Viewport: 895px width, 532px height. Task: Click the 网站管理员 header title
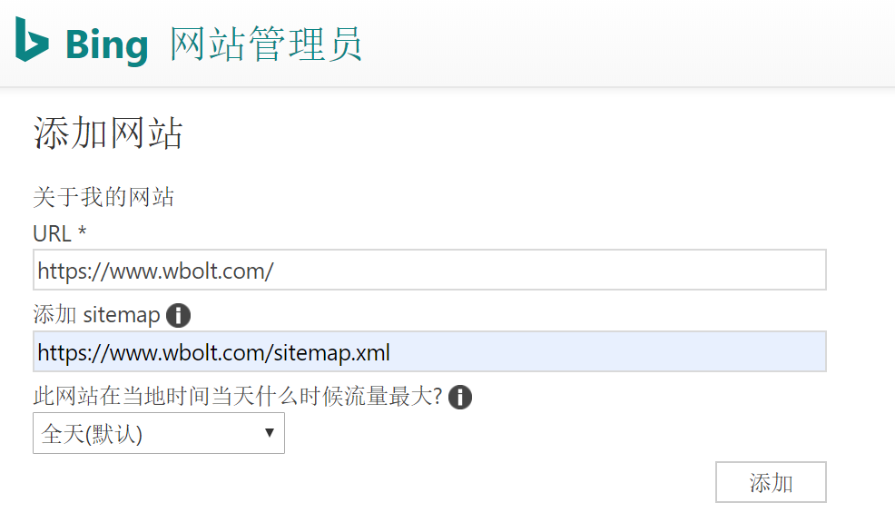(x=266, y=44)
